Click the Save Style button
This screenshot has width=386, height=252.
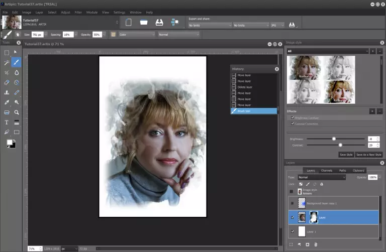tap(346, 155)
